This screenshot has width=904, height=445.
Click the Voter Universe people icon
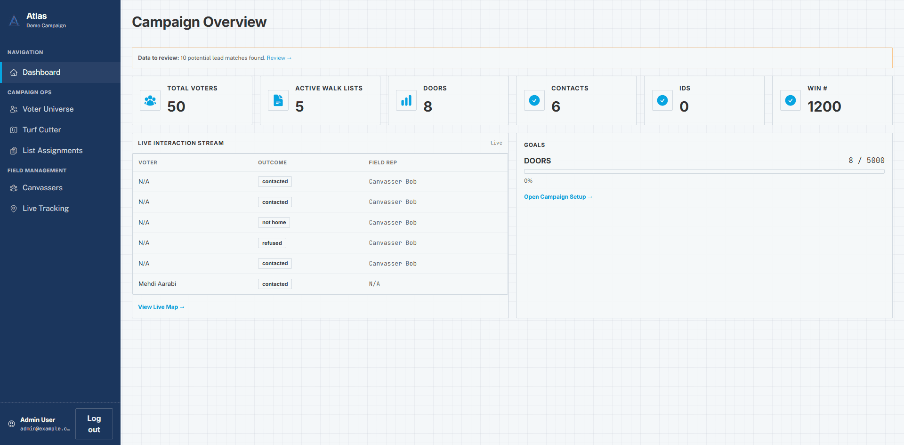14,109
